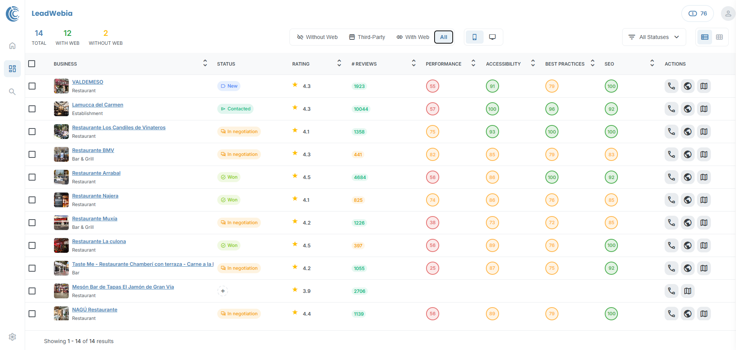Select the With Web filter tab
Viewport: 736px width, 350px height.
(413, 37)
